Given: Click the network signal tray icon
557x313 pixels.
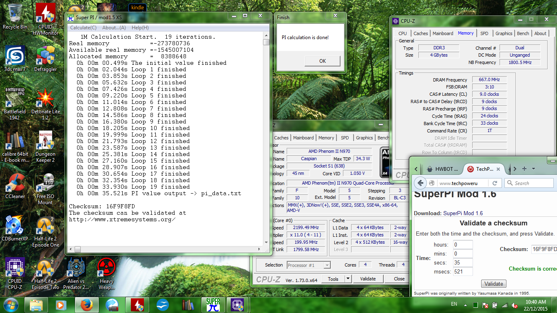Looking at the screenshot, I should (x=504, y=305).
